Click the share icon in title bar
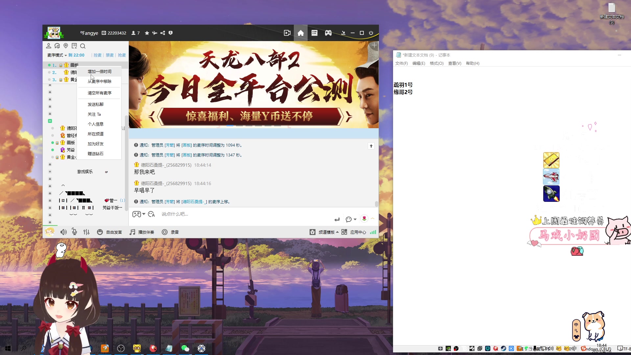Image resolution: width=631 pixels, height=355 pixels. click(163, 33)
